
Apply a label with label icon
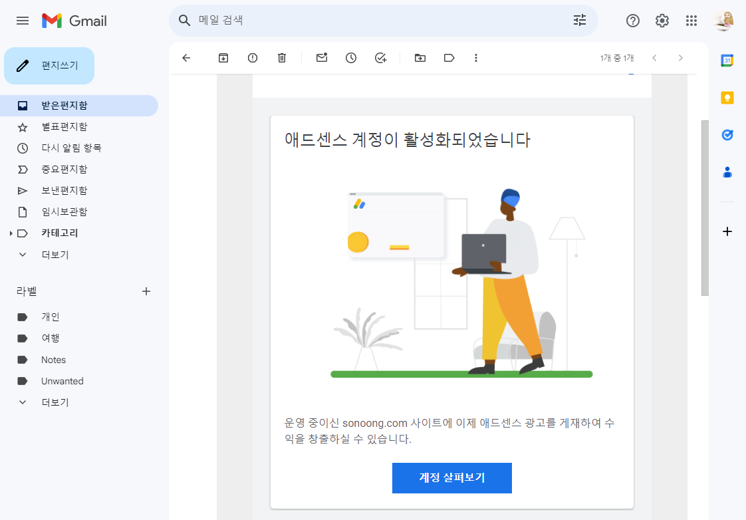(449, 58)
